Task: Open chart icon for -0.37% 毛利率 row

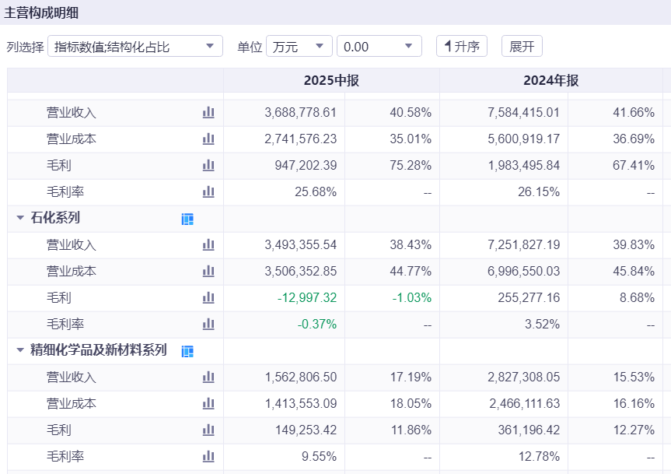Action: tap(208, 324)
